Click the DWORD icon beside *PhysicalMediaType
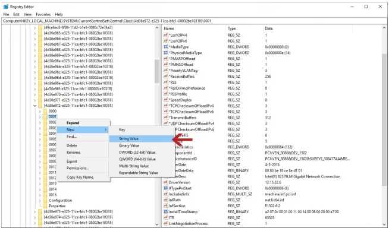 click(166, 53)
